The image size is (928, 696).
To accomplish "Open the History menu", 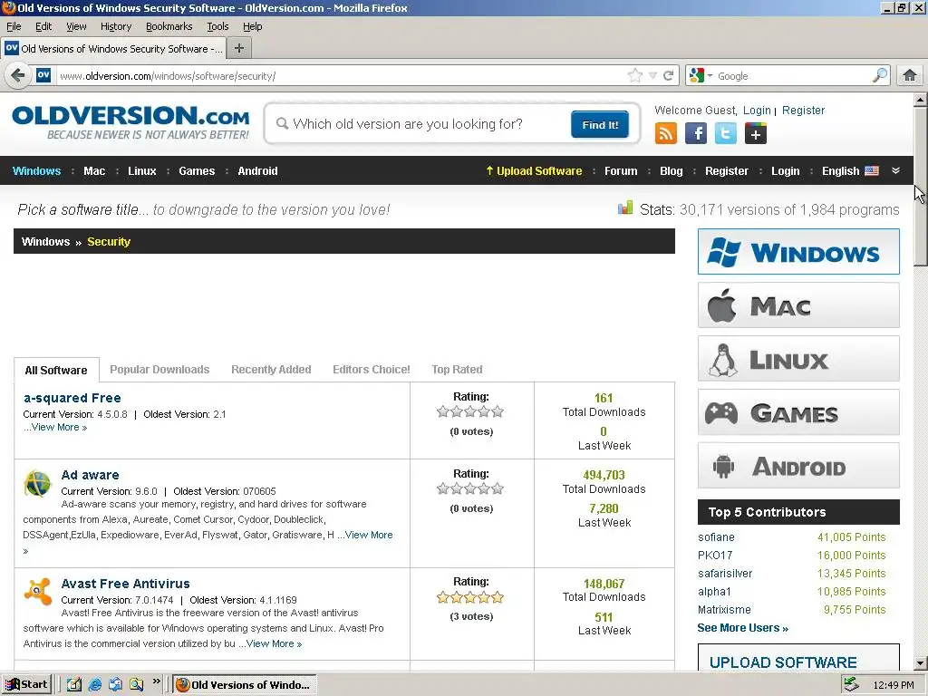I will point(116,26).
